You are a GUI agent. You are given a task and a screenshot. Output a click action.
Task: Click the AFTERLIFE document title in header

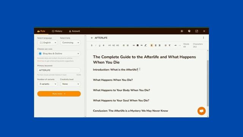click(101, 38)
